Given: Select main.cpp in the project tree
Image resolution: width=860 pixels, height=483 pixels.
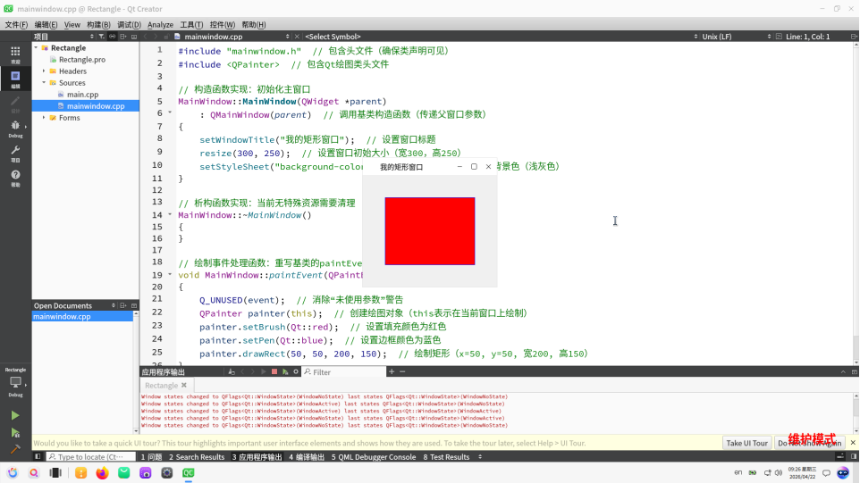Looking at the screenshot, I should [x=82, y=95].
